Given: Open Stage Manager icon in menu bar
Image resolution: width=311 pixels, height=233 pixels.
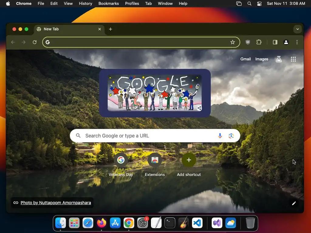Looking at the screenshot, I should pyautogui.click(x=239, y=4).
